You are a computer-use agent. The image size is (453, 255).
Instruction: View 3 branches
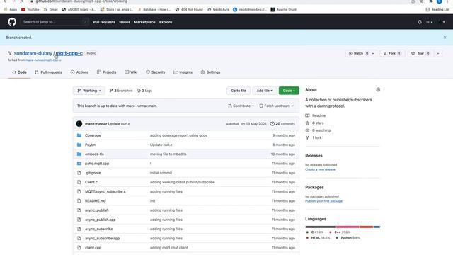tap(121, 91)
